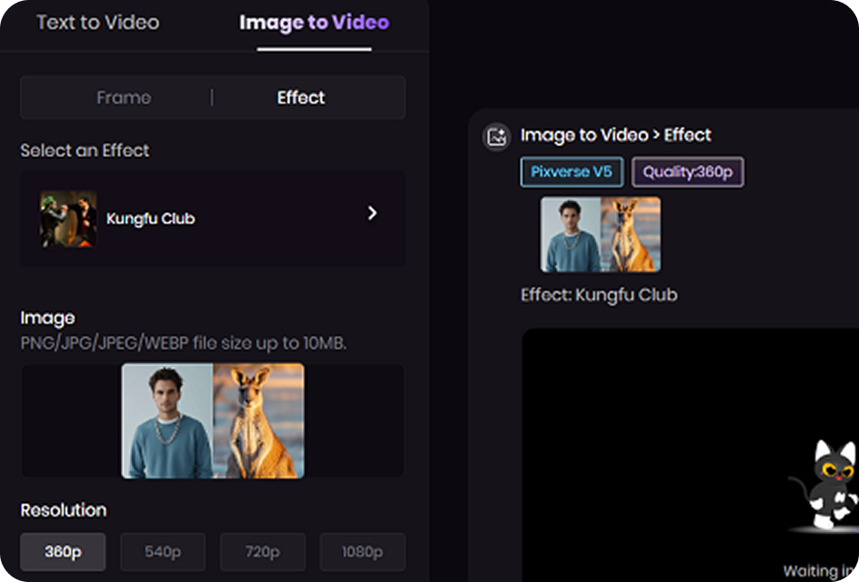The image size is (859, 582).
Task: Click the Image to Video task icon
Action: 496,136
